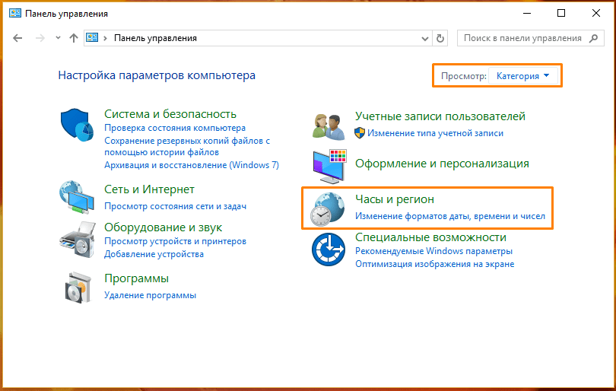Click Панель управления breadcrumb in address bar
The height and width of the screenshot is (391, 616).
coord(155,38)
